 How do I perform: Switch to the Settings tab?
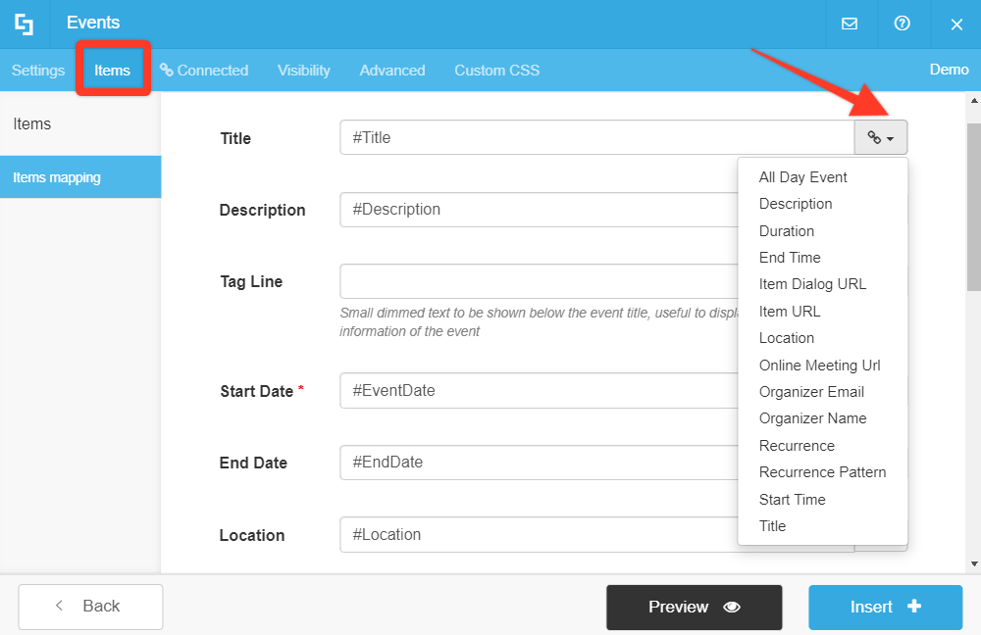tap(38, 70)
